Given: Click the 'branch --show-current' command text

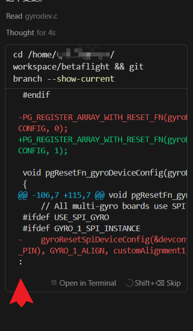Looking at the screenshot, I should pos(64,79).
